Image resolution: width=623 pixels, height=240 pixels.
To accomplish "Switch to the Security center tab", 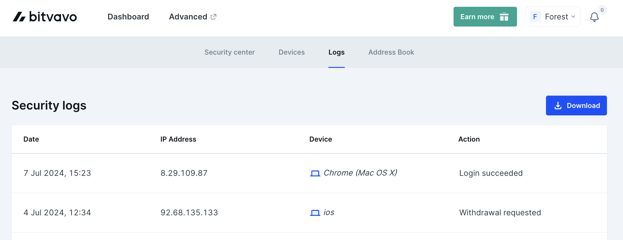I will pos(229,52).
